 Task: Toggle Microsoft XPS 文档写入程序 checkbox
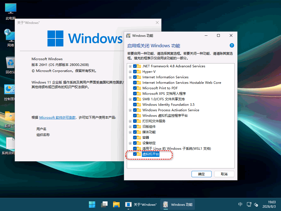point(135,93)
